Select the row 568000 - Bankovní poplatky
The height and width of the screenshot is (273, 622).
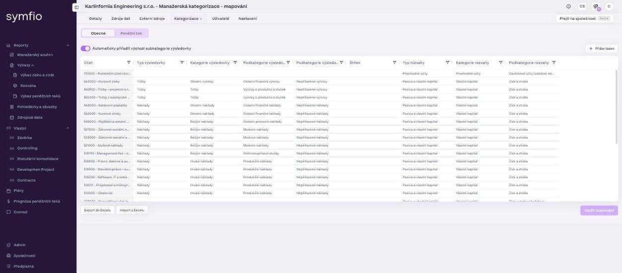[320, 105]
